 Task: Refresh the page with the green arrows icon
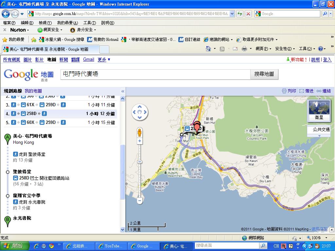pos(240,14)
